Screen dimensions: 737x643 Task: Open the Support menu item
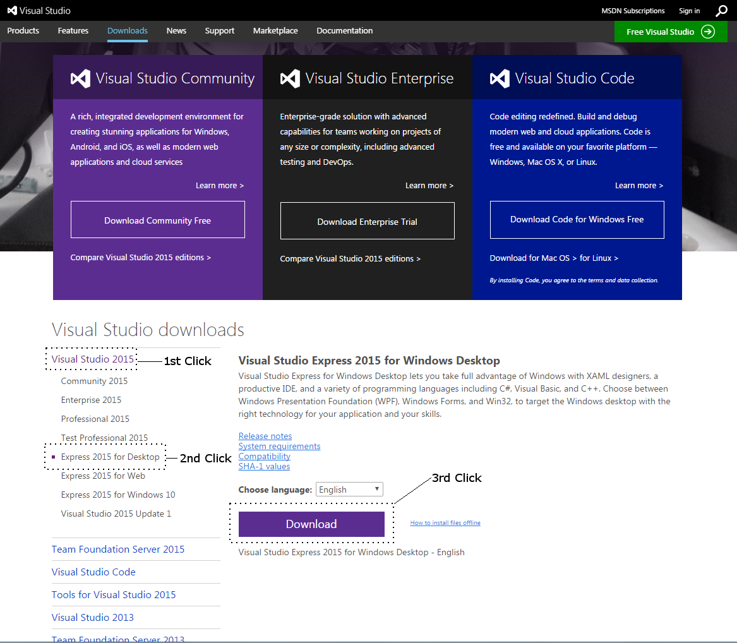point(220,30)
